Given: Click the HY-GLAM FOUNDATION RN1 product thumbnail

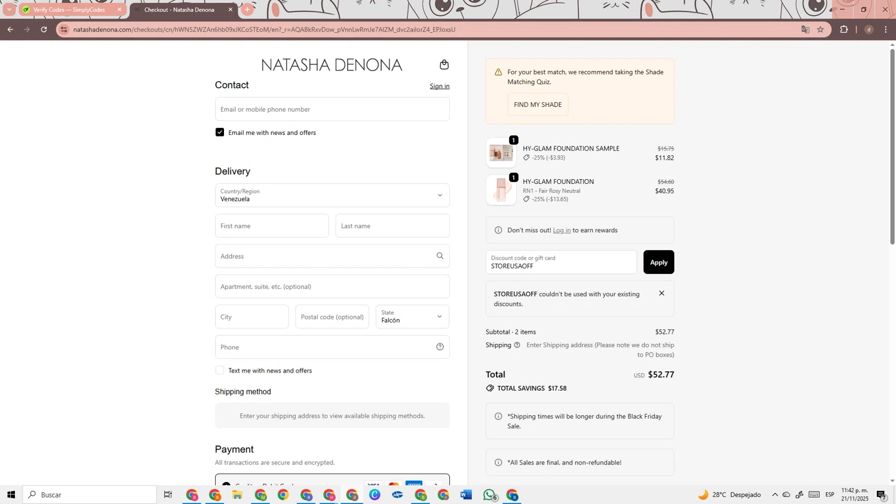Looking at the screenshot, I should (501, 190).
